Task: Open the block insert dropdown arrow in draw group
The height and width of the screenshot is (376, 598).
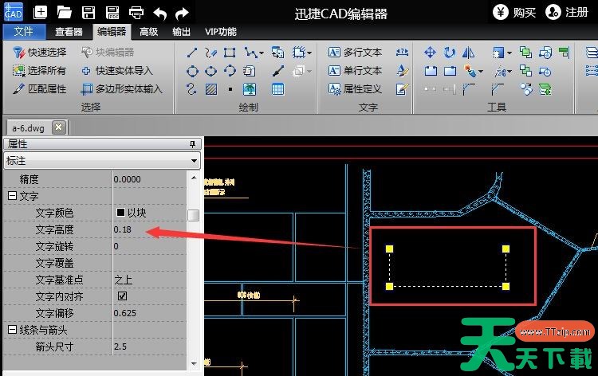Action: 309,53
